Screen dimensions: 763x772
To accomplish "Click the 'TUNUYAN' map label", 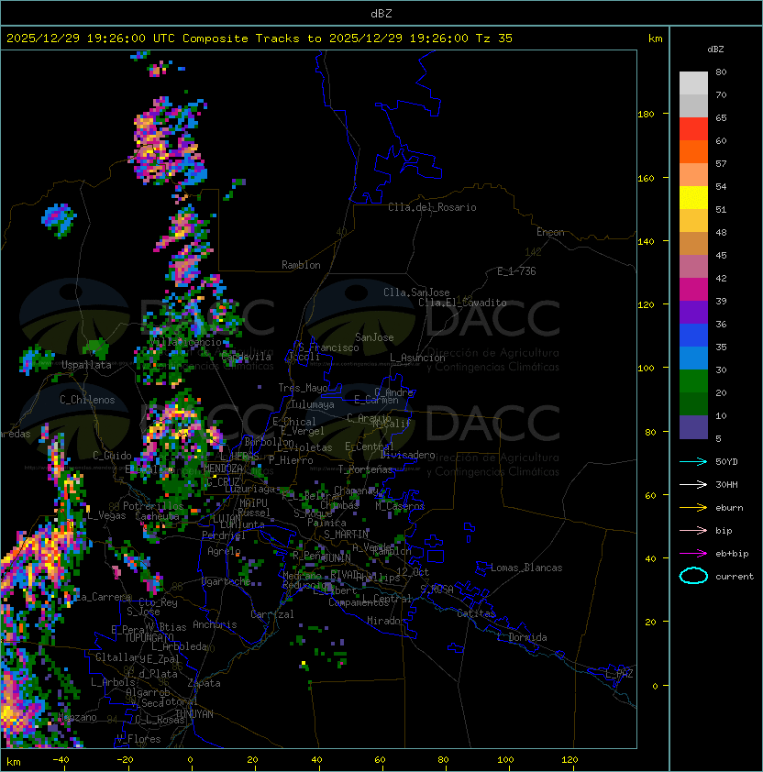I will coord(194,714).
